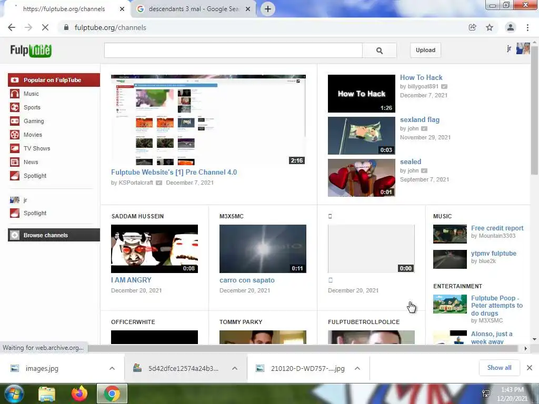This screenshot has height=404, width=539.
Task: Click the Chrome taskbar icon
Action: (x=112, y=393)
